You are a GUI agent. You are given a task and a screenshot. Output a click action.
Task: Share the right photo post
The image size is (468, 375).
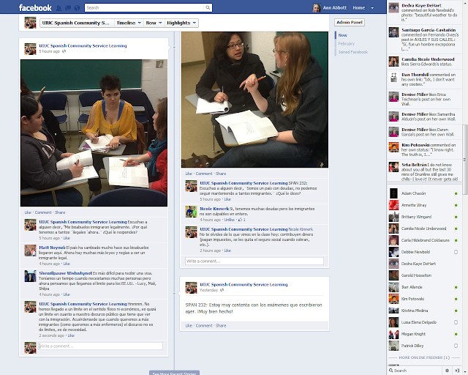click(x=221, y=174)
